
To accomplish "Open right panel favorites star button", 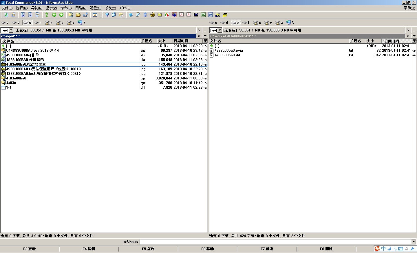I will [x=408, y=36].
